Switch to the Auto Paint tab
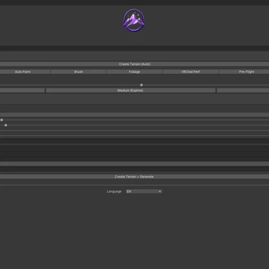Viewport: 269px width, 269px height. (25, 71)
